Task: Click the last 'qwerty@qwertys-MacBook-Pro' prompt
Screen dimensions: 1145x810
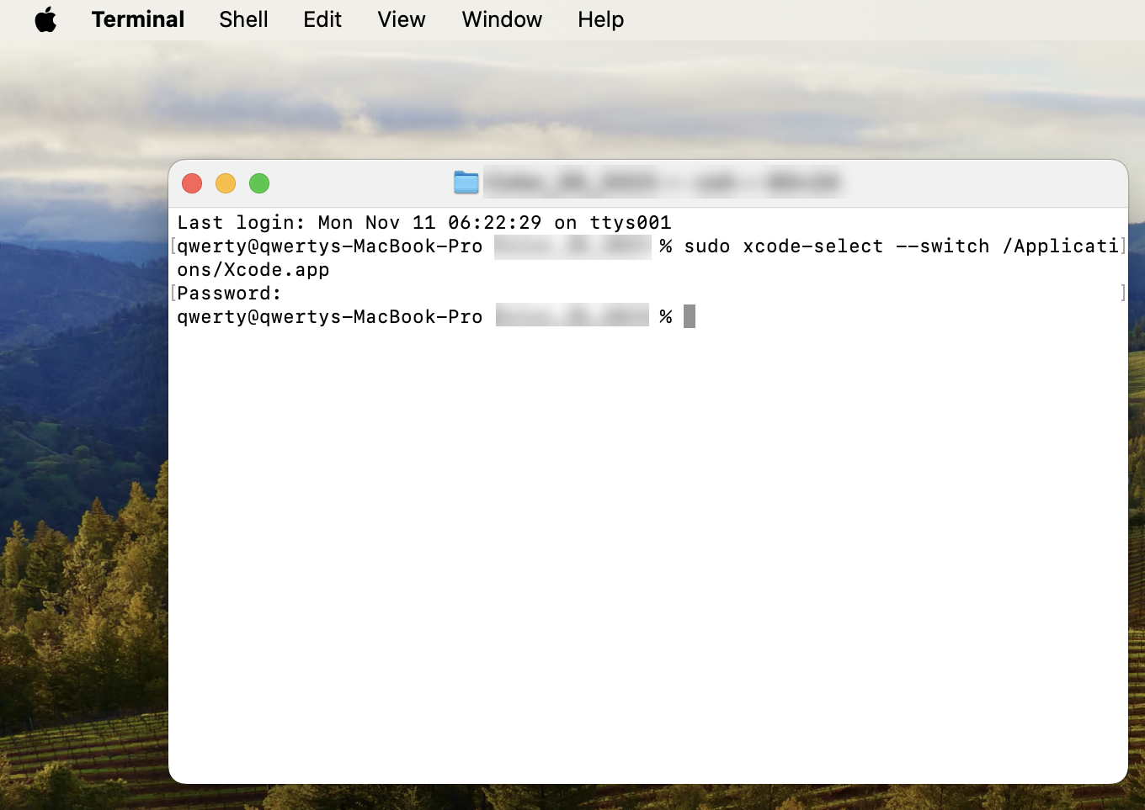Action: pyautogui.click(x=330, y=317)
